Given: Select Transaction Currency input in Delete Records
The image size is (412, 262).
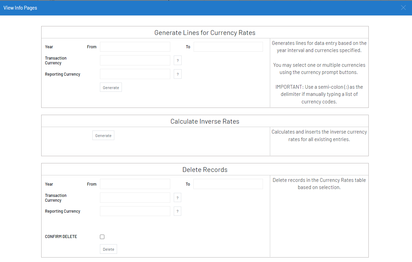Looking at the screenshot, I should pyautogui.click(x=135, y=198).
